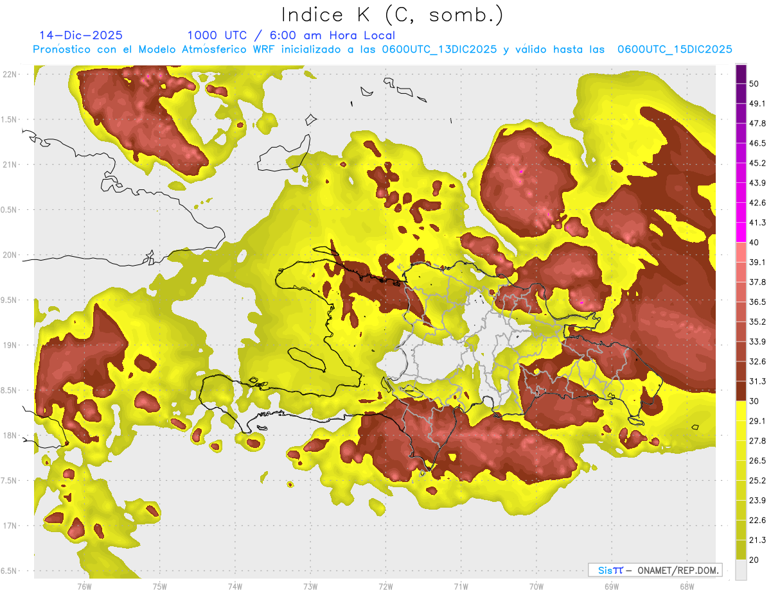The image size is (771, 595).
Task: Select the '14-Dic-2025' date label
Action: coord(81,35)
